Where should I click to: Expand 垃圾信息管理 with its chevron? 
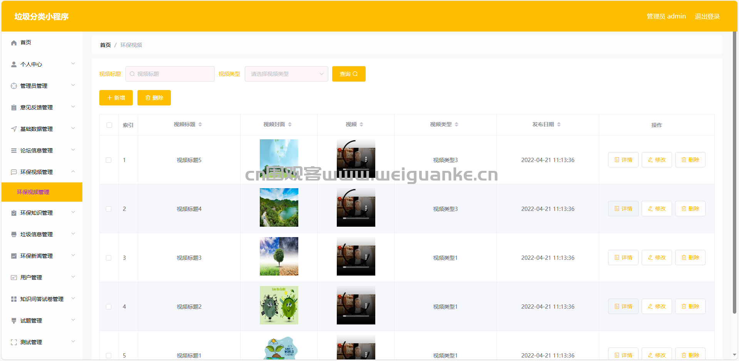point(73,234)
